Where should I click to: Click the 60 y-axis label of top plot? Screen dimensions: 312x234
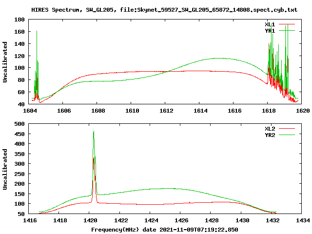coord(21,92)
